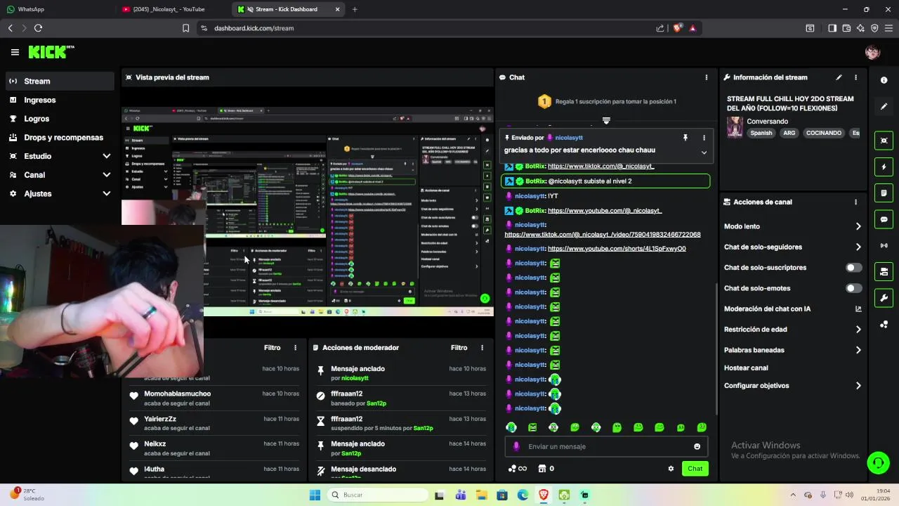Toggle the lightning bolt widget in right sidebar
The height and width of the screenshot is (506, 899).
[884, 167]
